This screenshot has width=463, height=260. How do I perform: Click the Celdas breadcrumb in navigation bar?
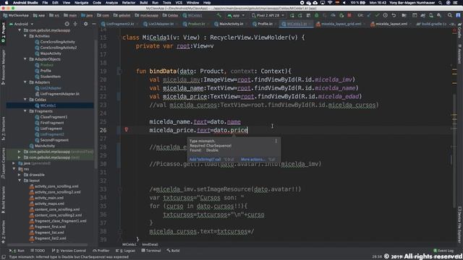point(171,15)
